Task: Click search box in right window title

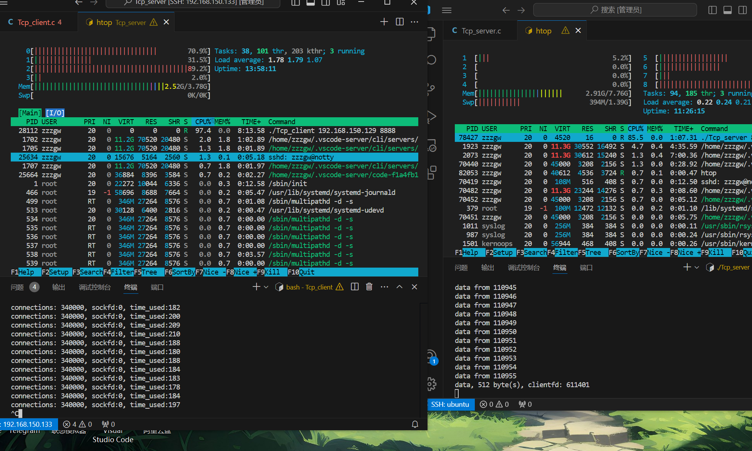Action: 615,10
